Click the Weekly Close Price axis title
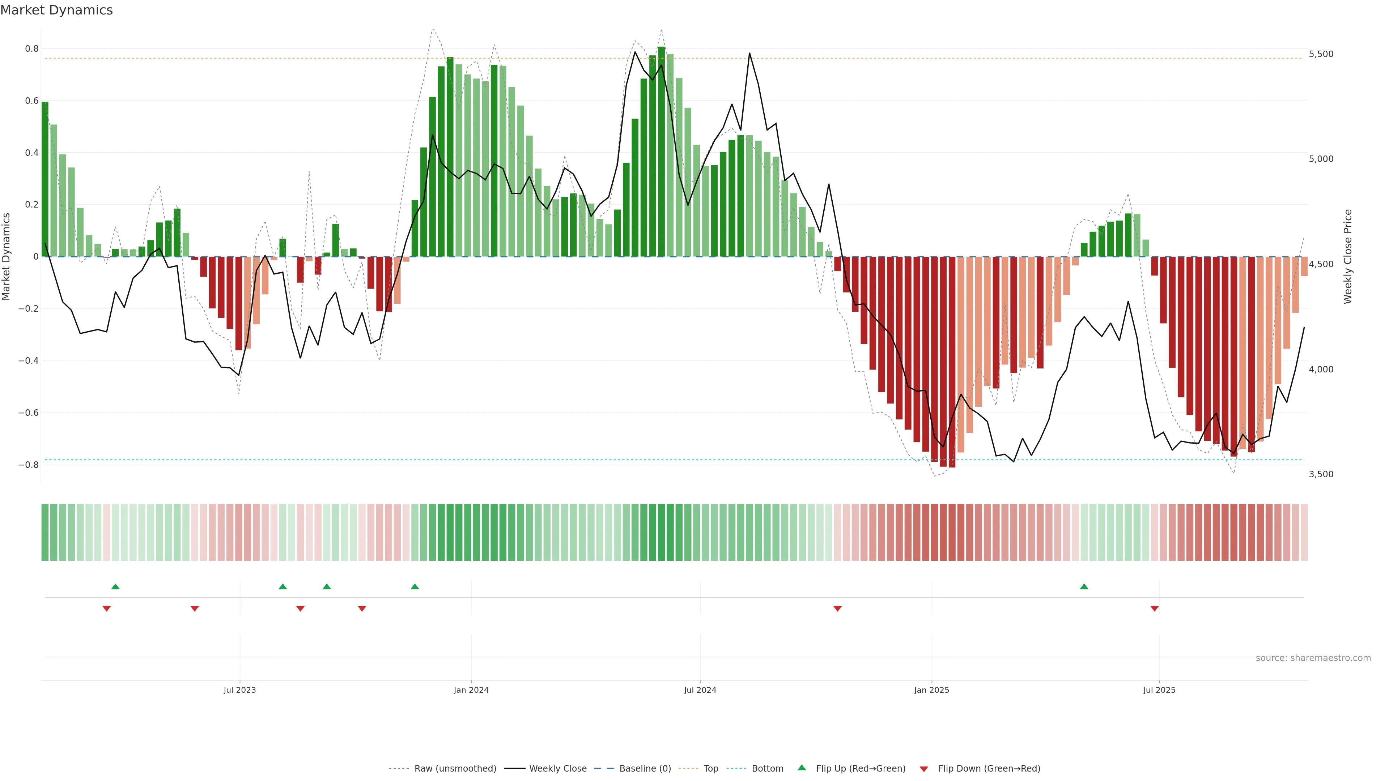This screenshot has width=1389, height=781. coord(1347,257)
